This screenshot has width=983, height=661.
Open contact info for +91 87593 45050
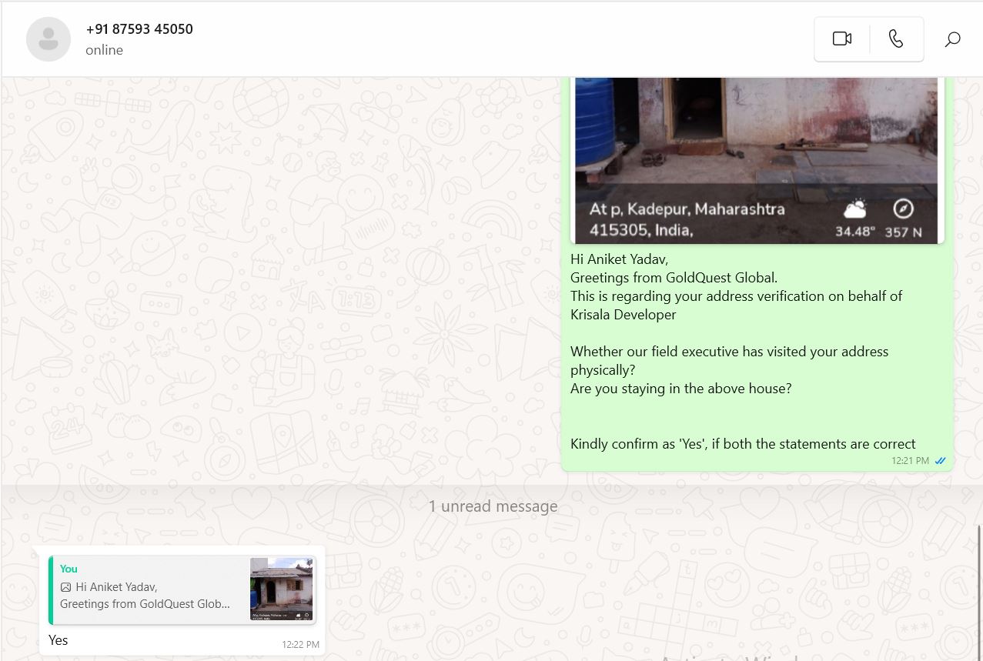139,29
